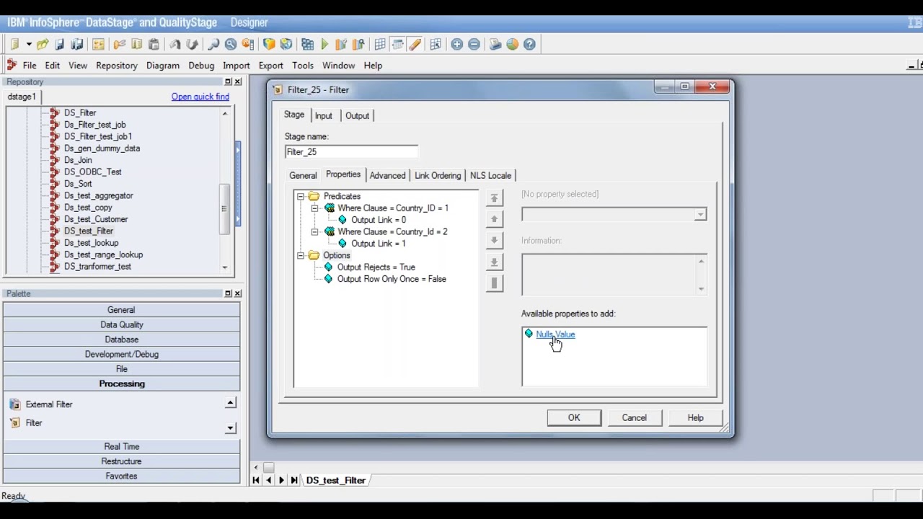Viewport: 923px width, 519px height.
Task: Collapse Where Clause Country_Id = 2 node
Action: [314, 232]
